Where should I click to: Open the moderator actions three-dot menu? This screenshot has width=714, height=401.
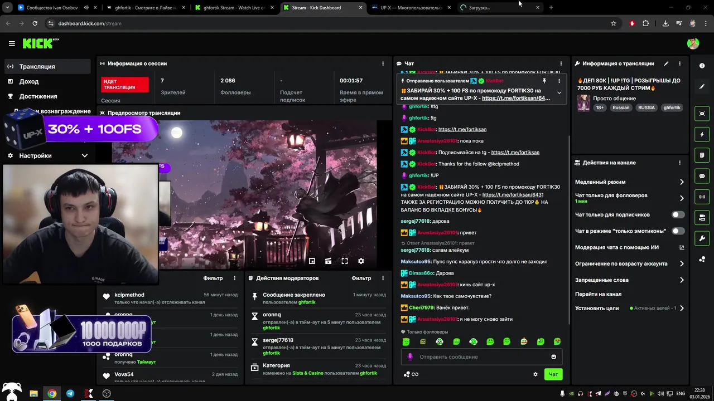click(x=383, y=278)
